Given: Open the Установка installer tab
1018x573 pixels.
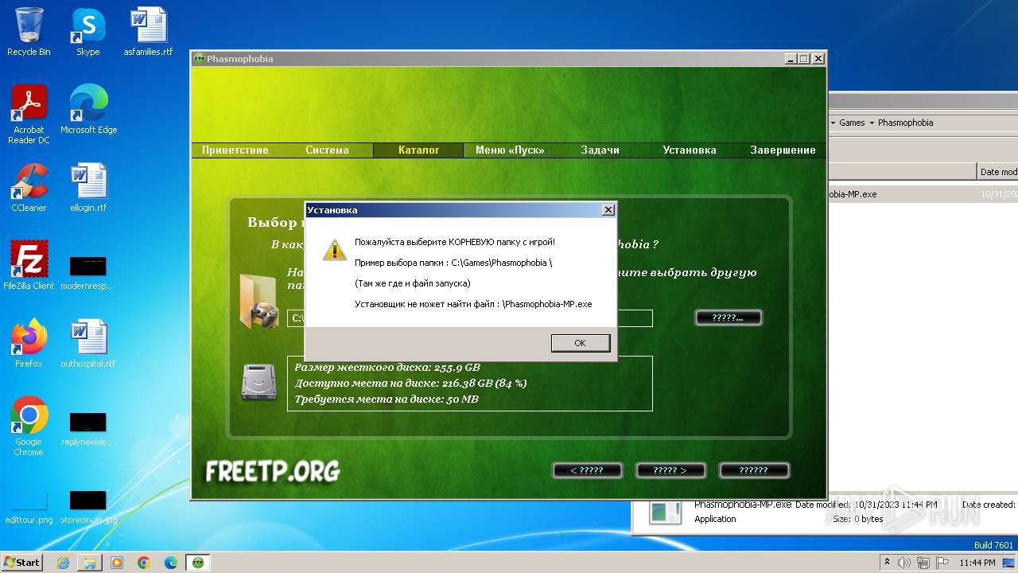Looking at the screenshot, I should point(690,150).
